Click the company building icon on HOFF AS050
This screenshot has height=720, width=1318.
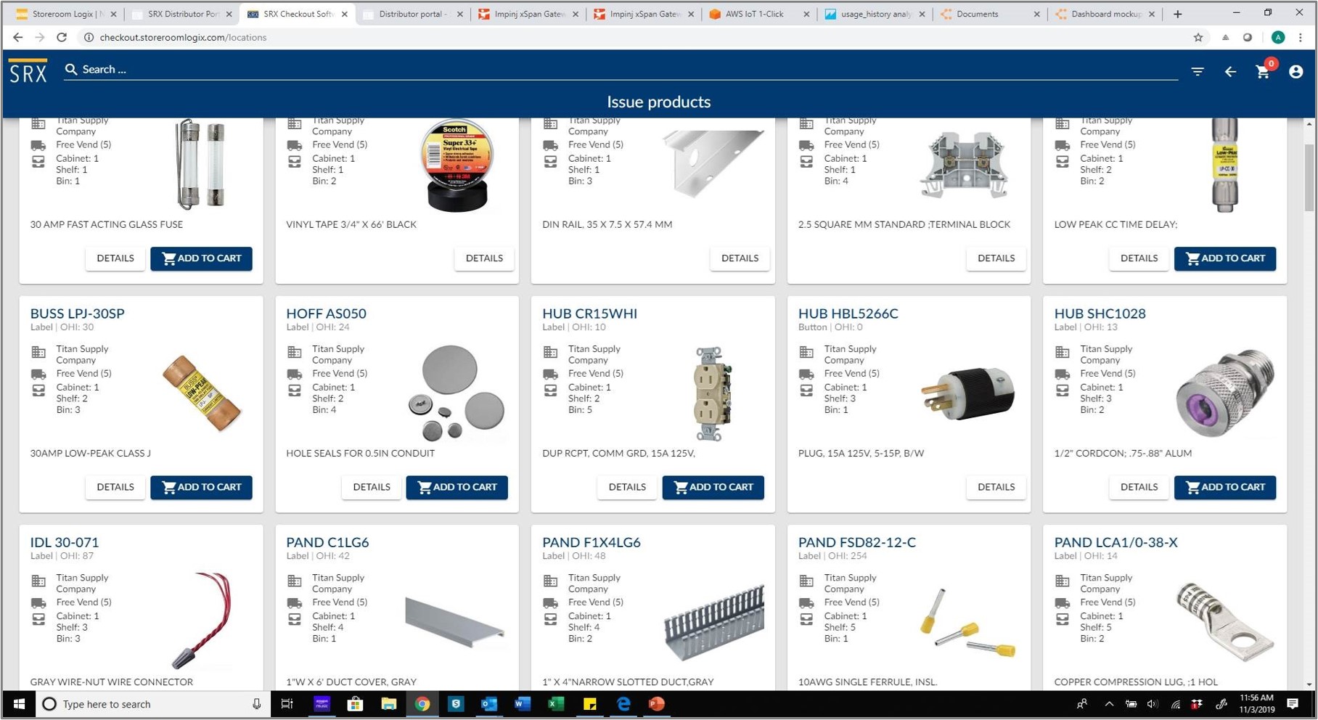(295, 351)
